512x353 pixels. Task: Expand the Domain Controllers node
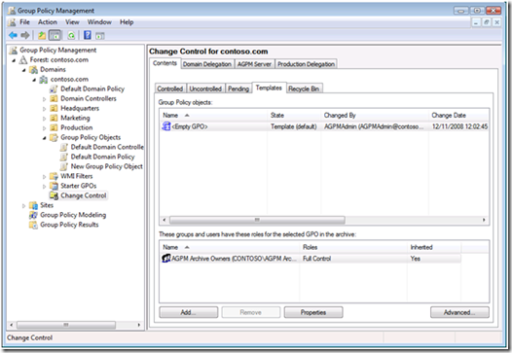tap(45, 99)
